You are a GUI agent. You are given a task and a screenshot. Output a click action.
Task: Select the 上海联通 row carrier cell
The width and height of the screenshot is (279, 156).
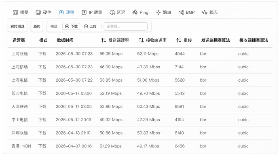(x=19, y=54)
